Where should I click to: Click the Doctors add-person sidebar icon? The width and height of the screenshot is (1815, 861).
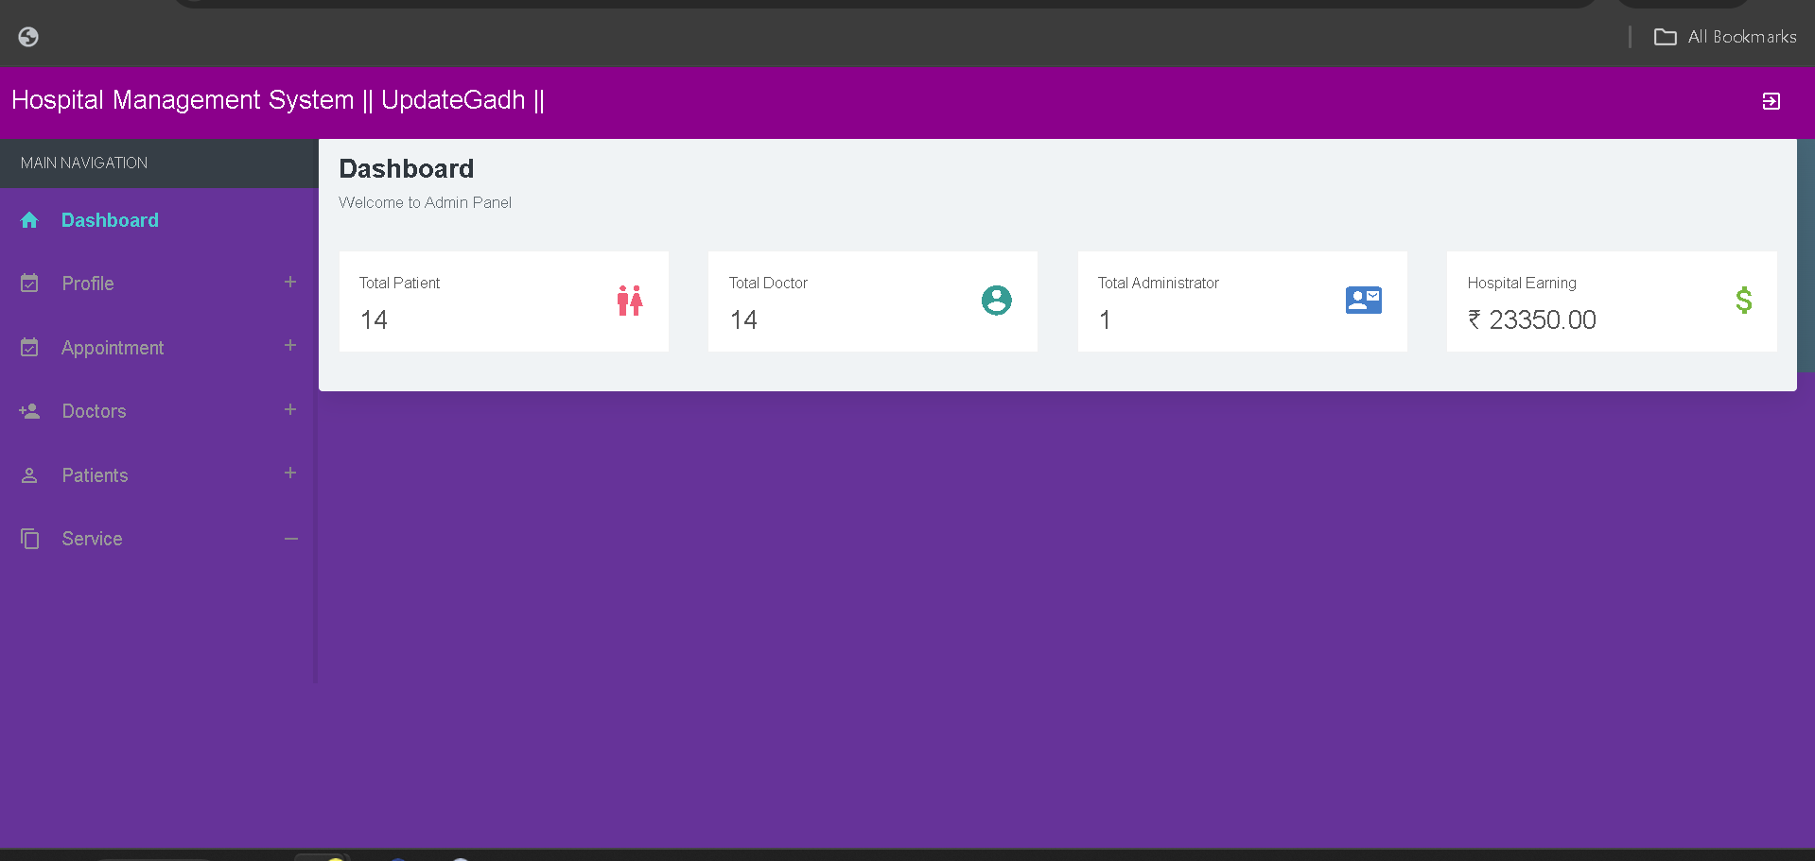[x=29, y=411]
